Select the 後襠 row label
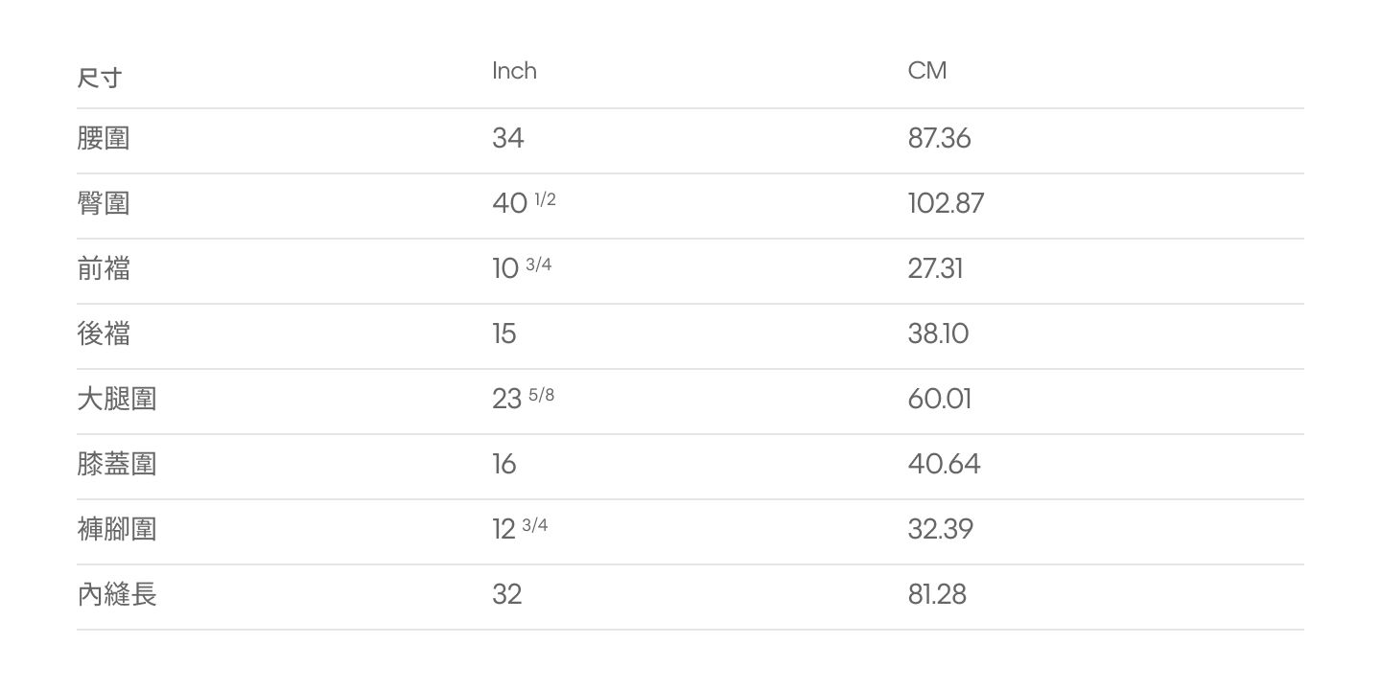This screenshot has width=1381, height=690. click(x=104, y=334)
